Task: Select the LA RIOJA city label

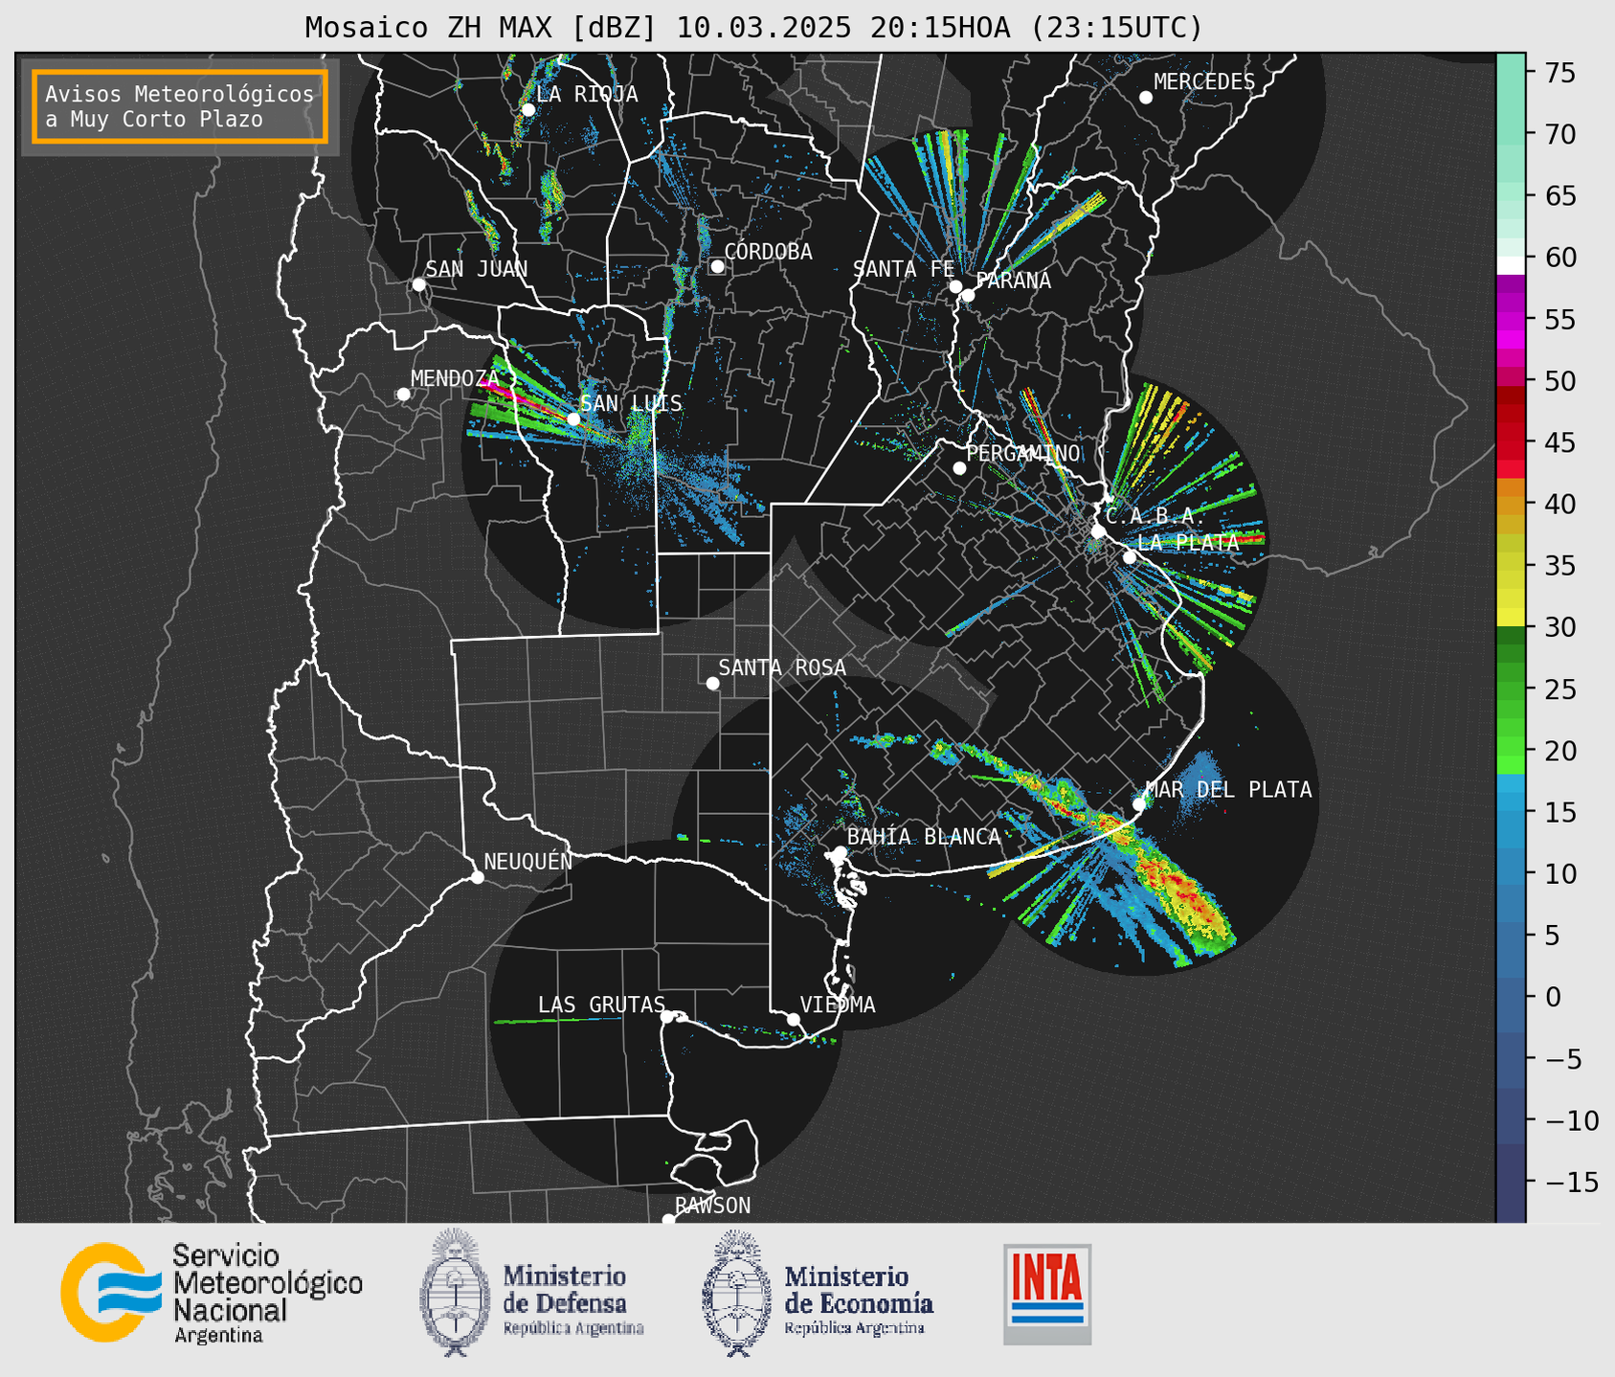Action: [587, 95]
